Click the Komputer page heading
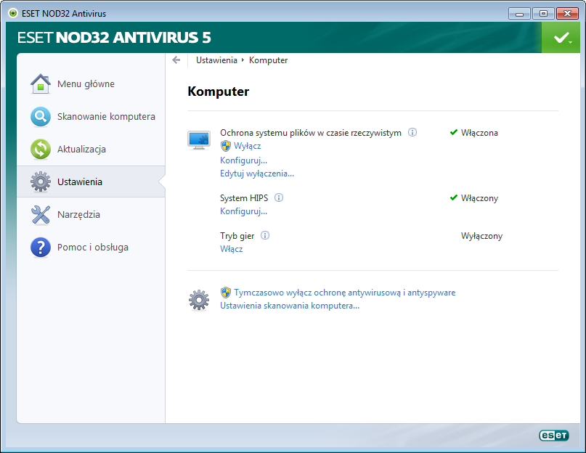This screenshot has width=586, height=453. coord(219,91)
